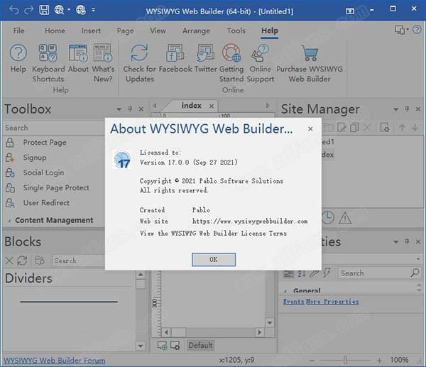The width and height of the screenshot is (426, 367).
Task: Click the Save disk icon
Action: pyautogui.click(x=44, y=10)
